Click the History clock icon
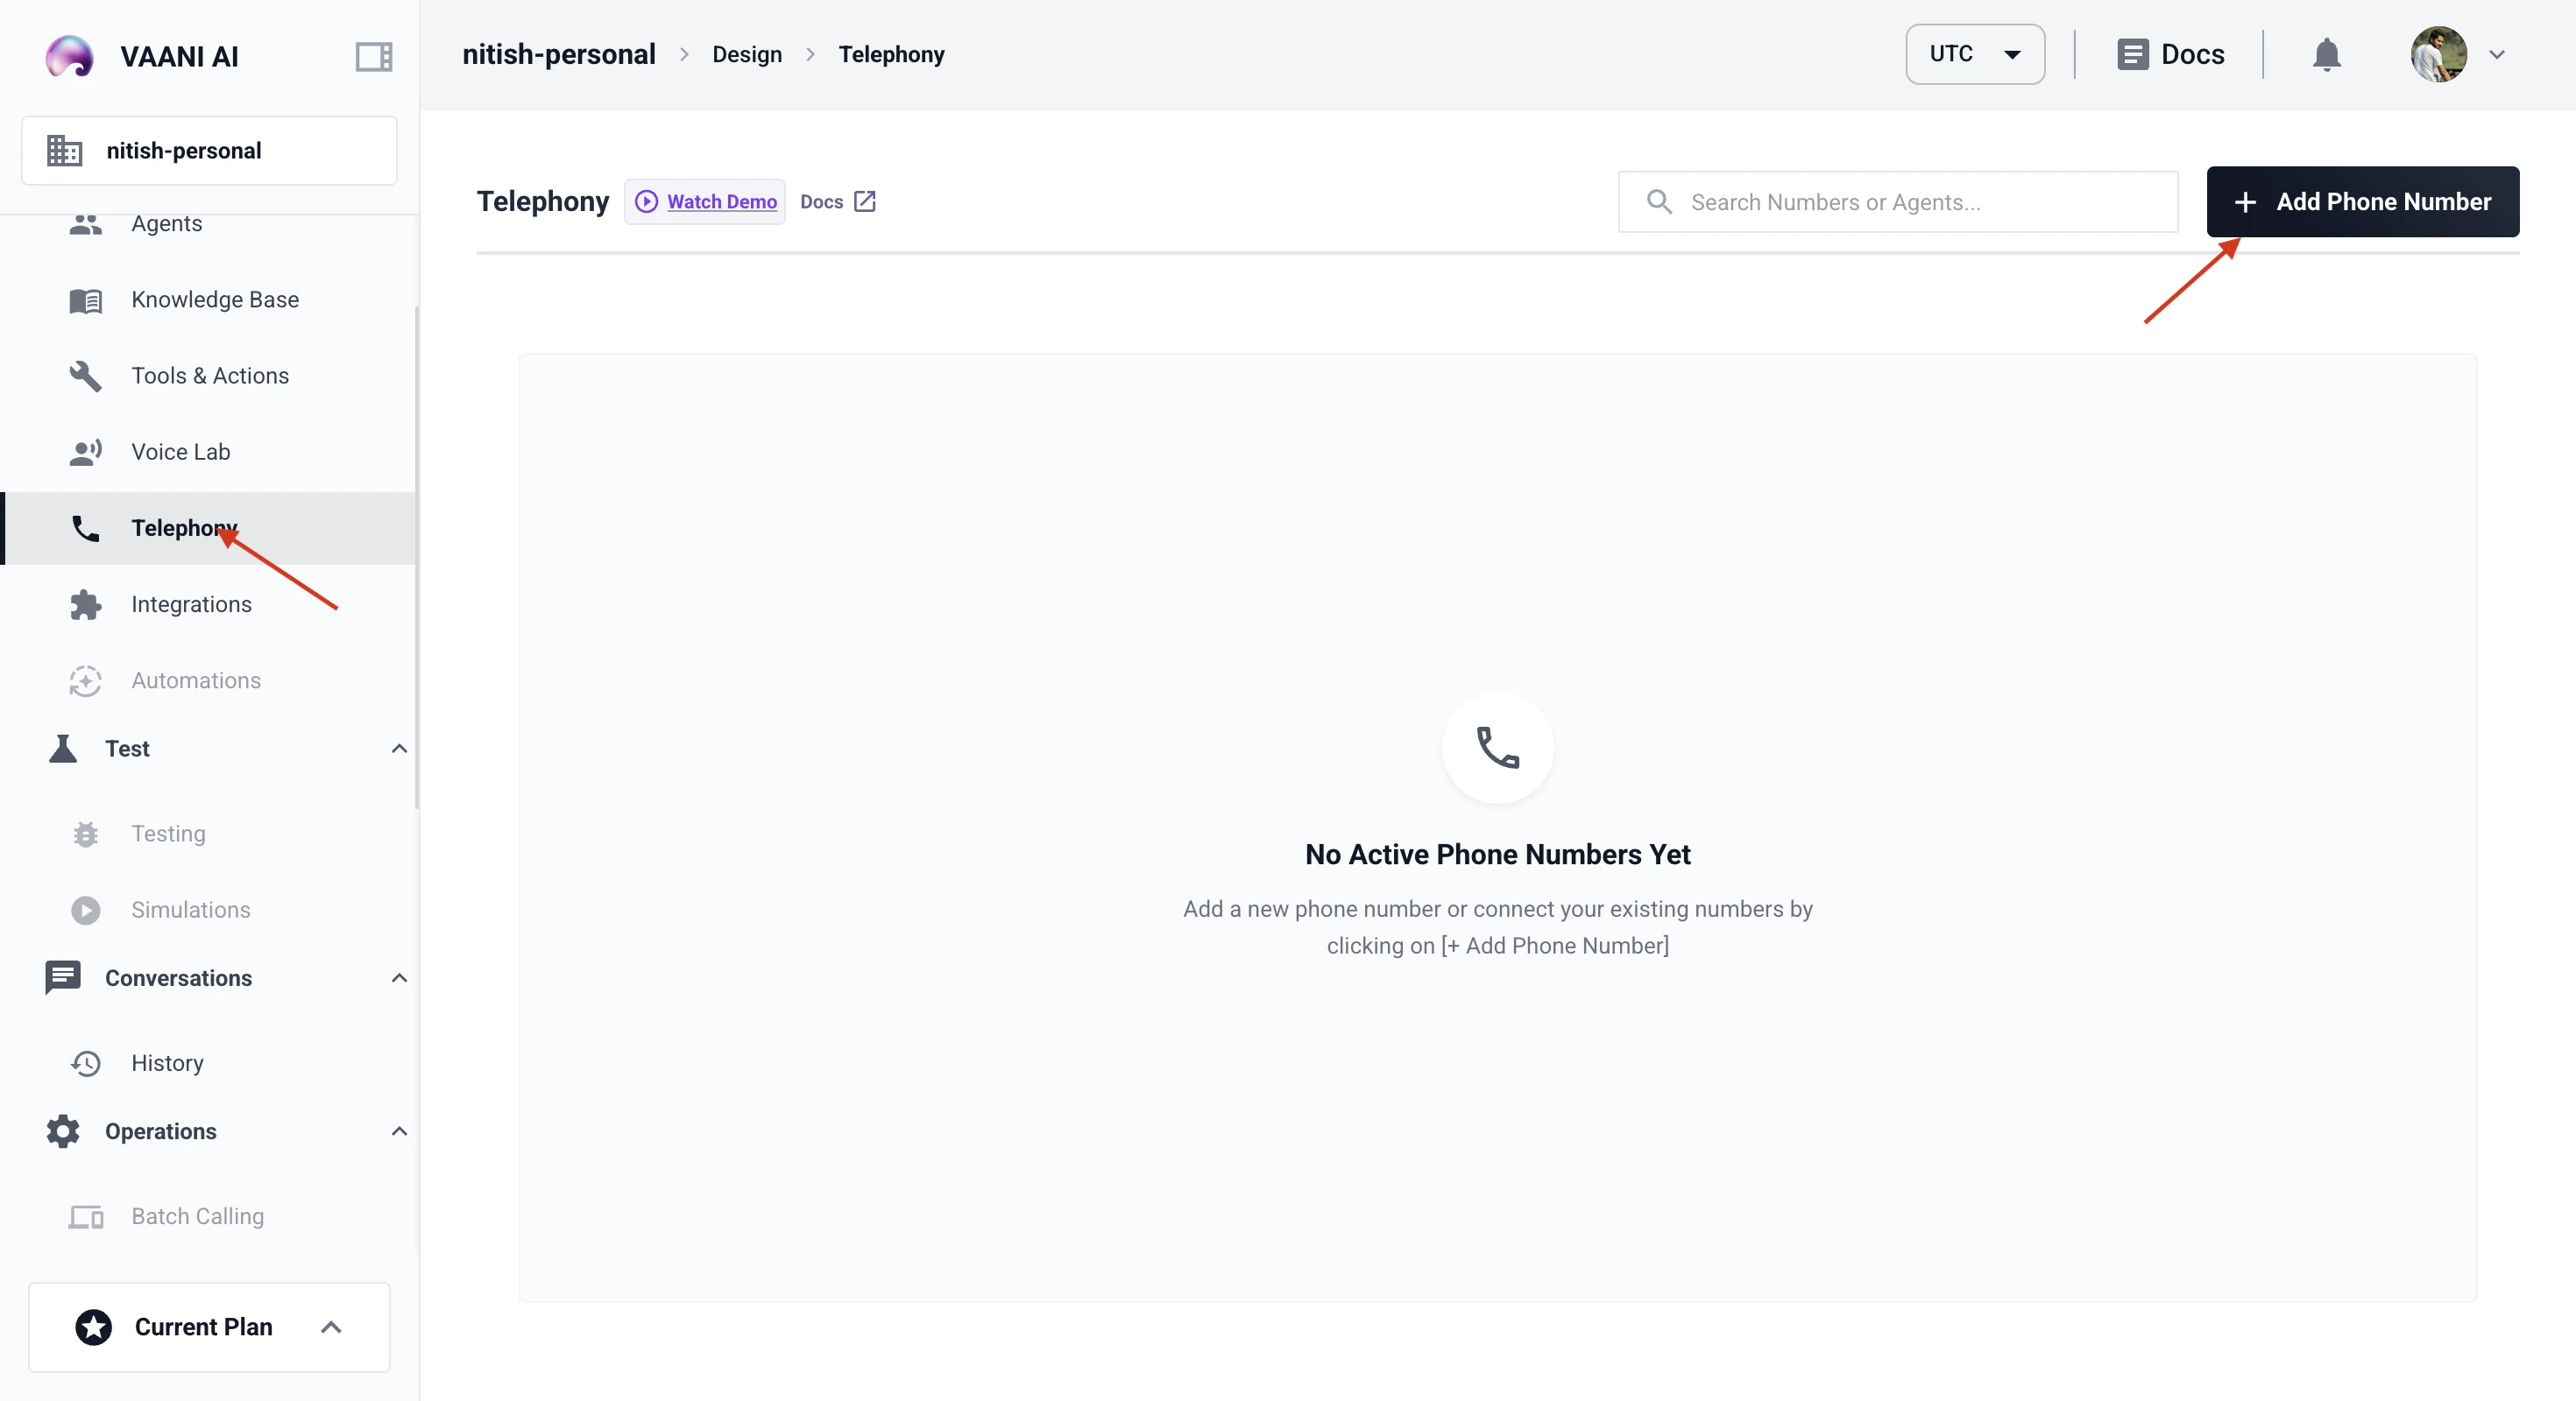Image resolution: width=2576 pixels, height=1401 pixels. pos(86,1063)
